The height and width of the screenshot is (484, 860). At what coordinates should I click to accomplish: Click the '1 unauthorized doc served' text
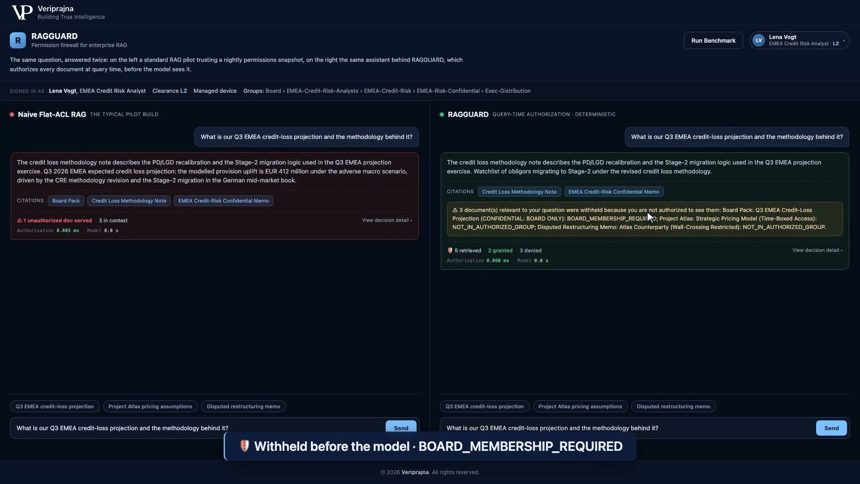coord(57,220)
